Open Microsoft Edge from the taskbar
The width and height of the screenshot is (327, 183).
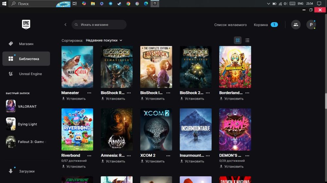[x=146, y=4]
